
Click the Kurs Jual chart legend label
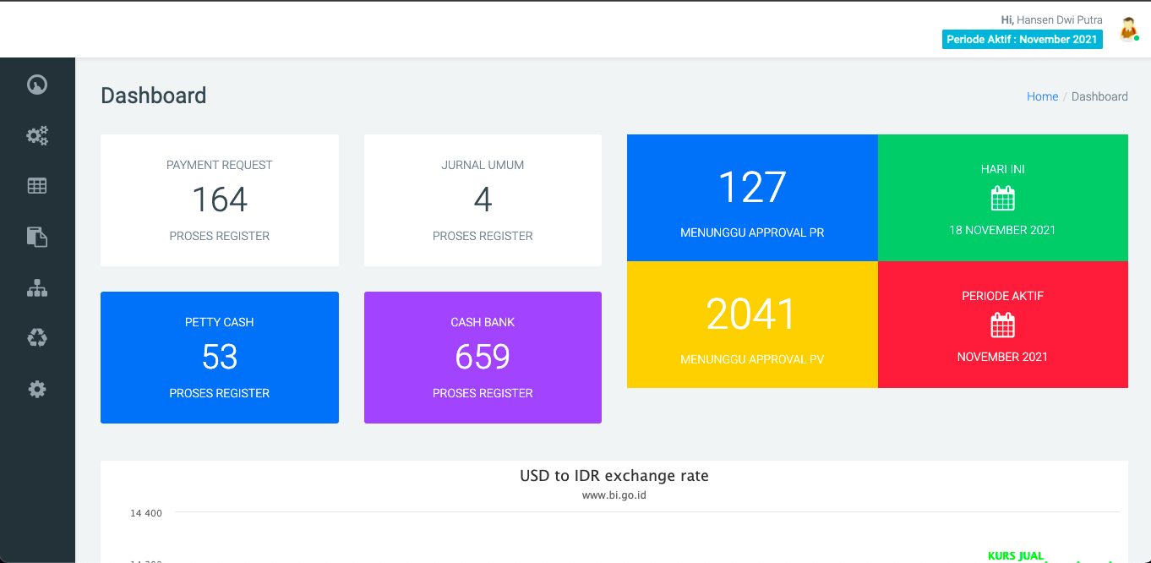pyautogui.click(x=1015, y=556)
